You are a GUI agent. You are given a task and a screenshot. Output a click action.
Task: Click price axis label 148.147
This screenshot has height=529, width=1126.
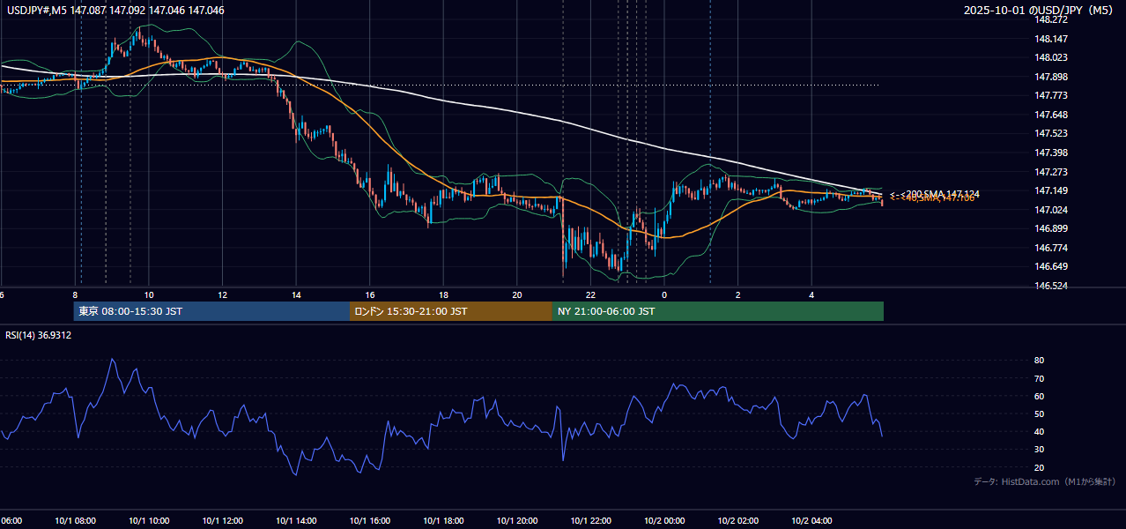click(x=1052, y=39)
